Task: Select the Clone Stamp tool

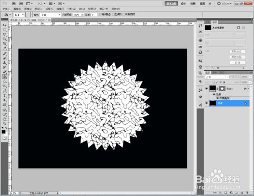Action: tap(5, 63)
